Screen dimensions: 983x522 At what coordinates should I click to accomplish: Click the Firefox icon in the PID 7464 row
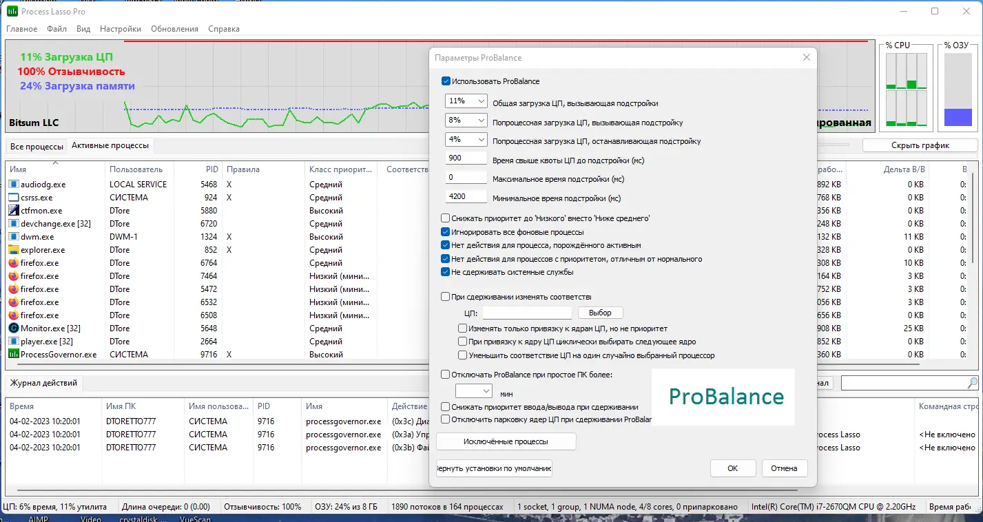(14, 276)
